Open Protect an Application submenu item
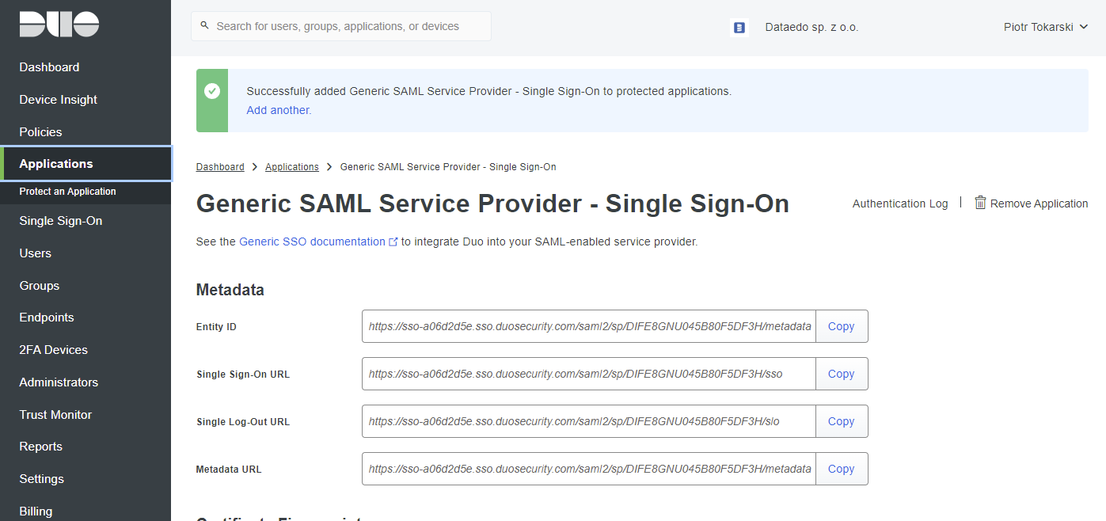 click(68, 192)
